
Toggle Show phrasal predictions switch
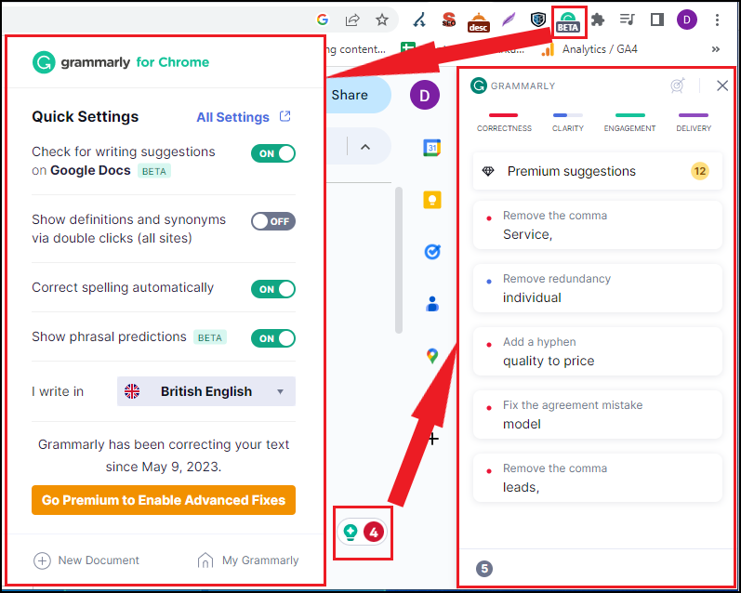[x=273, y=338]
